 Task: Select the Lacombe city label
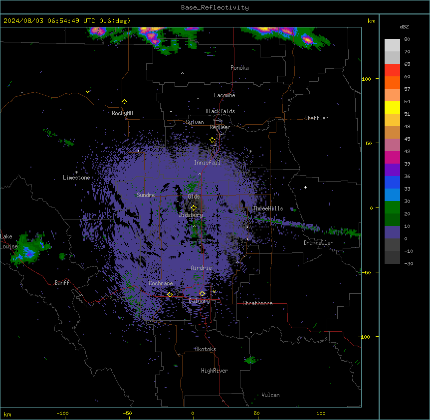(224, 95)
